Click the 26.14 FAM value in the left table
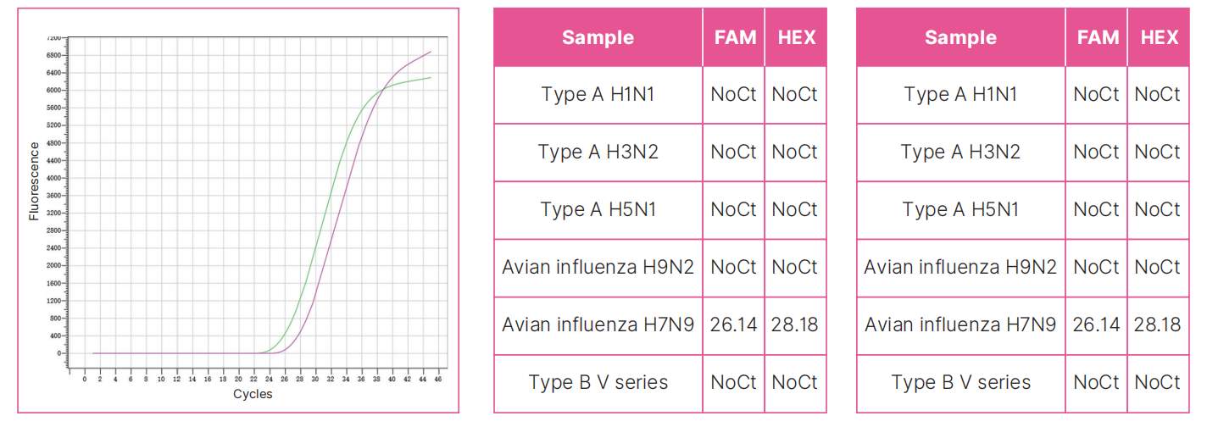The width and height of the screenshot is (1207, 427). (734, 324)
